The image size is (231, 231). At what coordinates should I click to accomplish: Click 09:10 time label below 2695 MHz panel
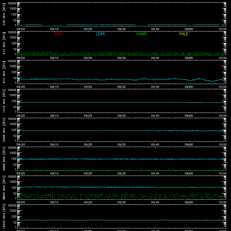click(x=54, y=145)
